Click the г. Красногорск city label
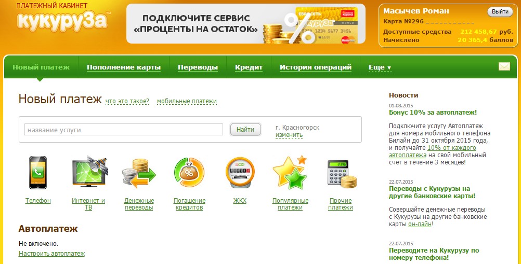521x264 pixels. pos(297,128)
